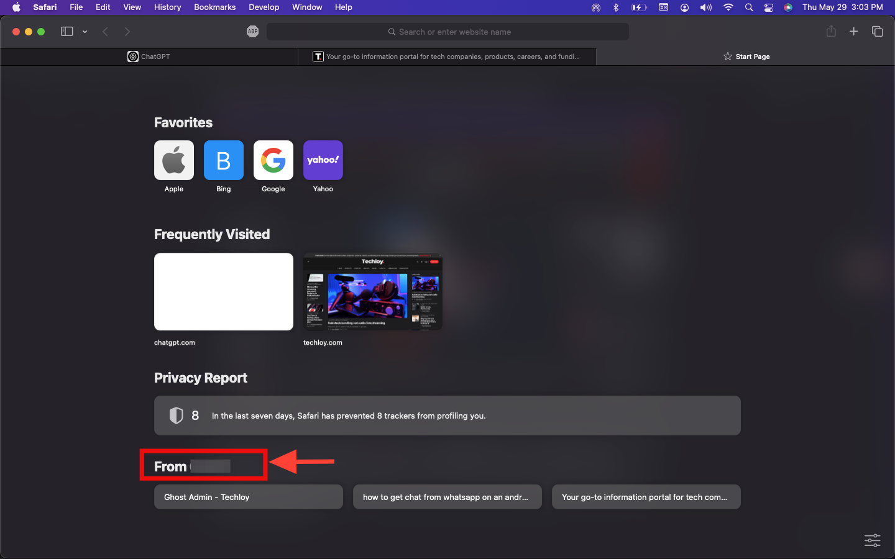Viewport: 895px width, 559px height.
Task: Open the ABP ad blocker extension icon
Action: coord(252,32)
